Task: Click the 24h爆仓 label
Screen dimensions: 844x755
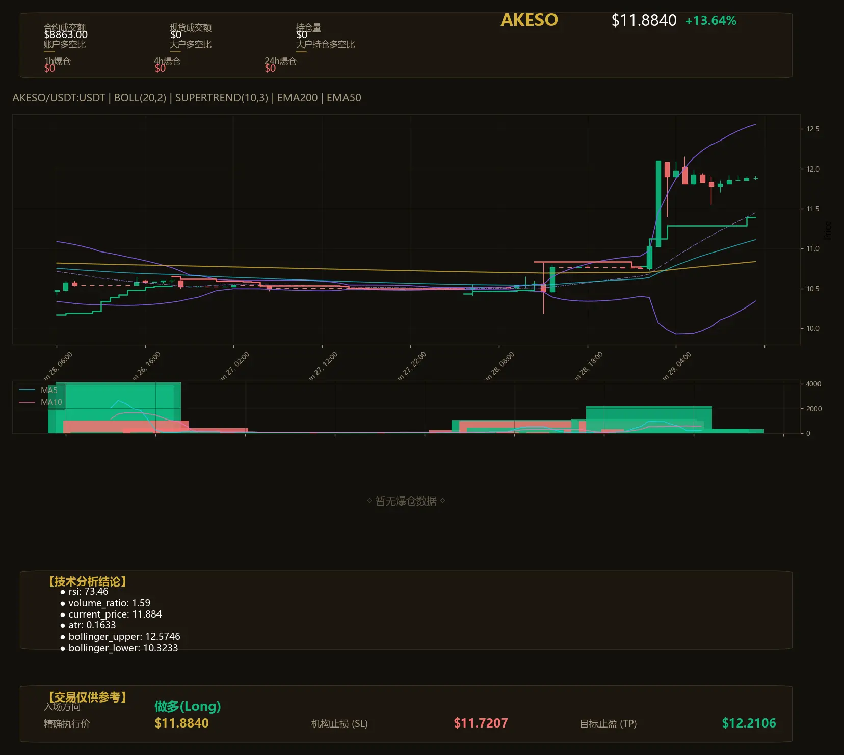Action: [280, 61]
